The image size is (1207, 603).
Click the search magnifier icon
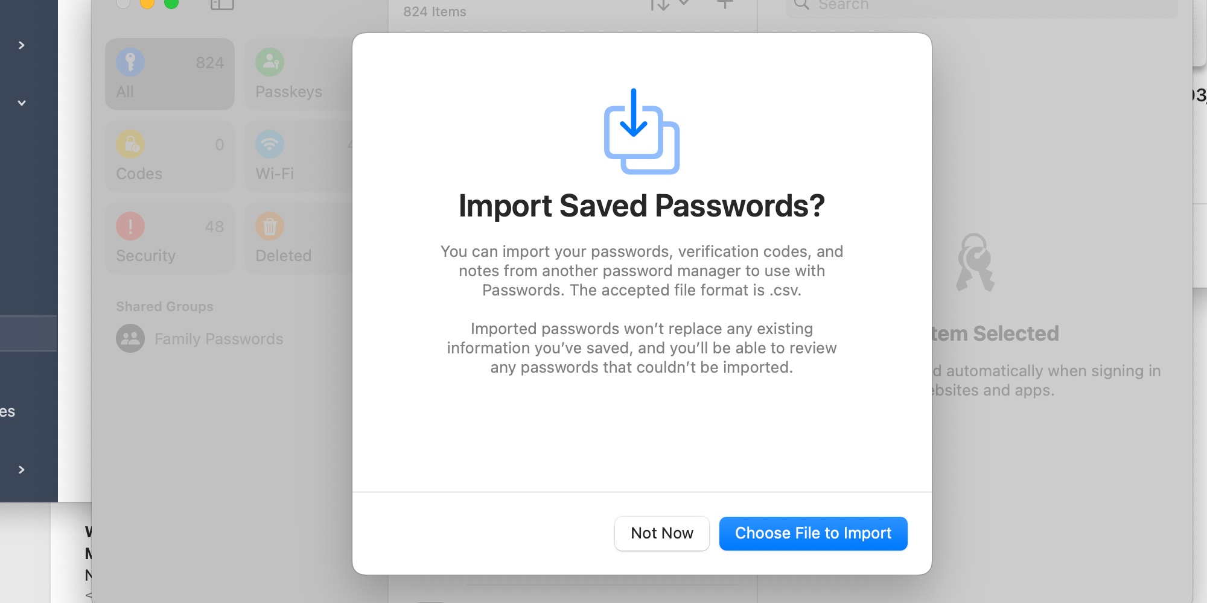[x=801, y=5]
